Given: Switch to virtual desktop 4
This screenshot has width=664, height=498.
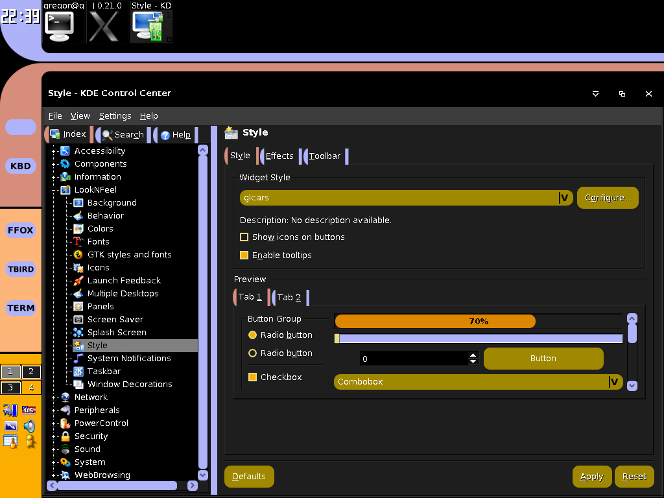Looking at the screenshot, I should click(x=31, y=388).
